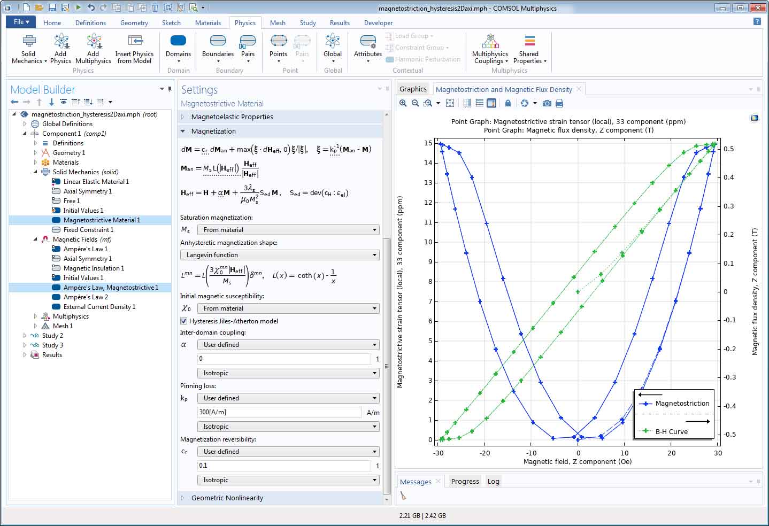Select Ampère's Law 2 in model tree

(x=86, y=297)
